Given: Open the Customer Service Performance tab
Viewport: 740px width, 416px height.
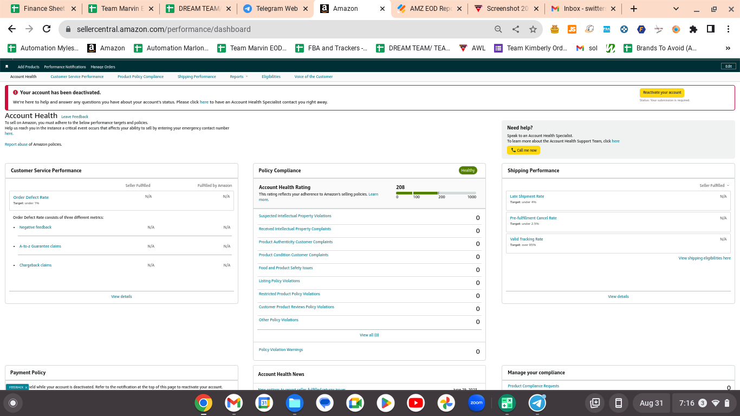Looking at the screenshot, I should click(x=77, y=76).
